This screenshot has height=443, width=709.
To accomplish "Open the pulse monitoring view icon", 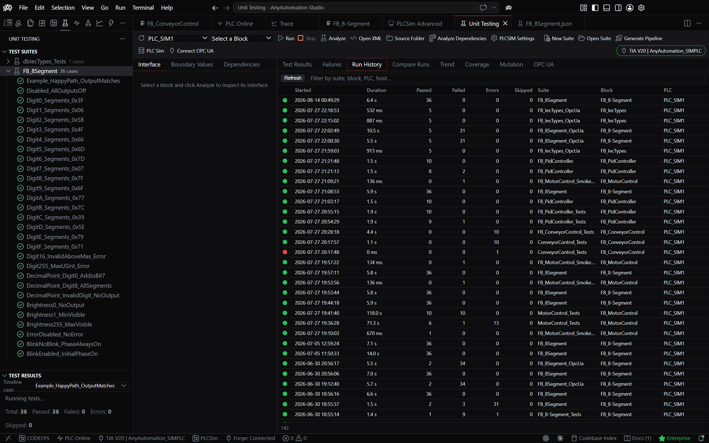I will coord(77,23).
